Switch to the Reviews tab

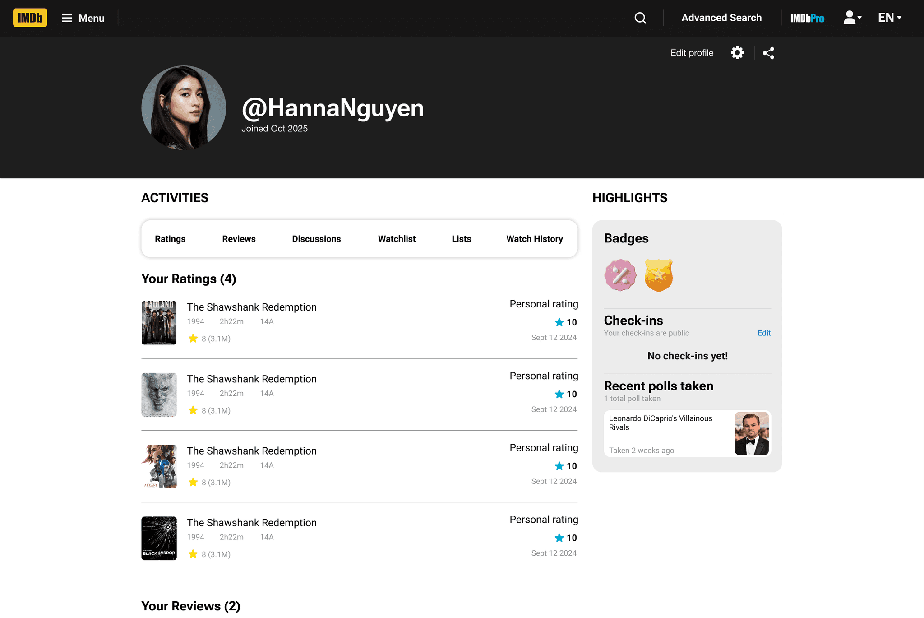tap(239, 239)
